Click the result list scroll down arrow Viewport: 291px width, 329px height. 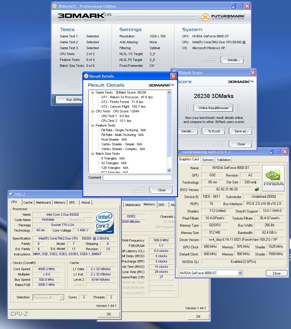pos(169,170)
